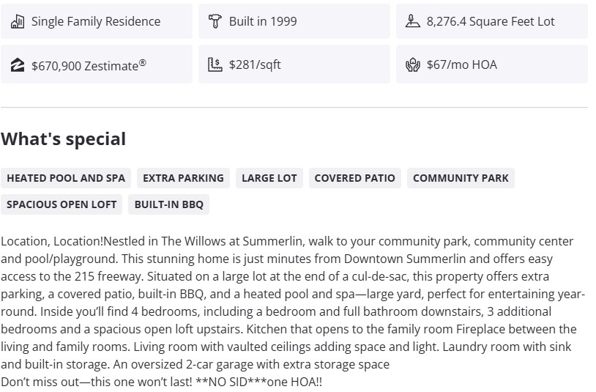
Task: Select the EXTRA PARKING tag
Action: click(183, 178)
